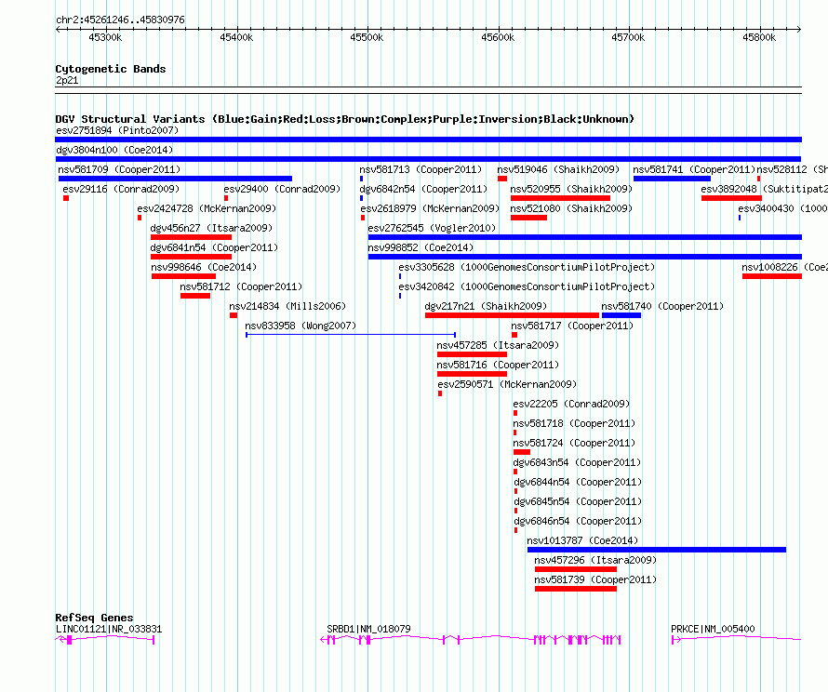Click esv29400 (Conrad2009) label
The width and height of the screenshot is (828, 692).
(x=282, y=189)
